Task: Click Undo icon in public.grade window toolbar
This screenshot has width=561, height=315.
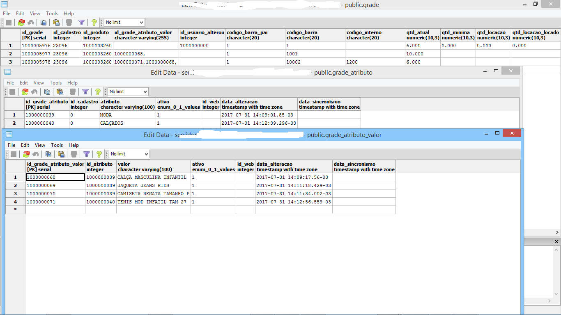Action: pyautogui.click(x=30, y=23)
